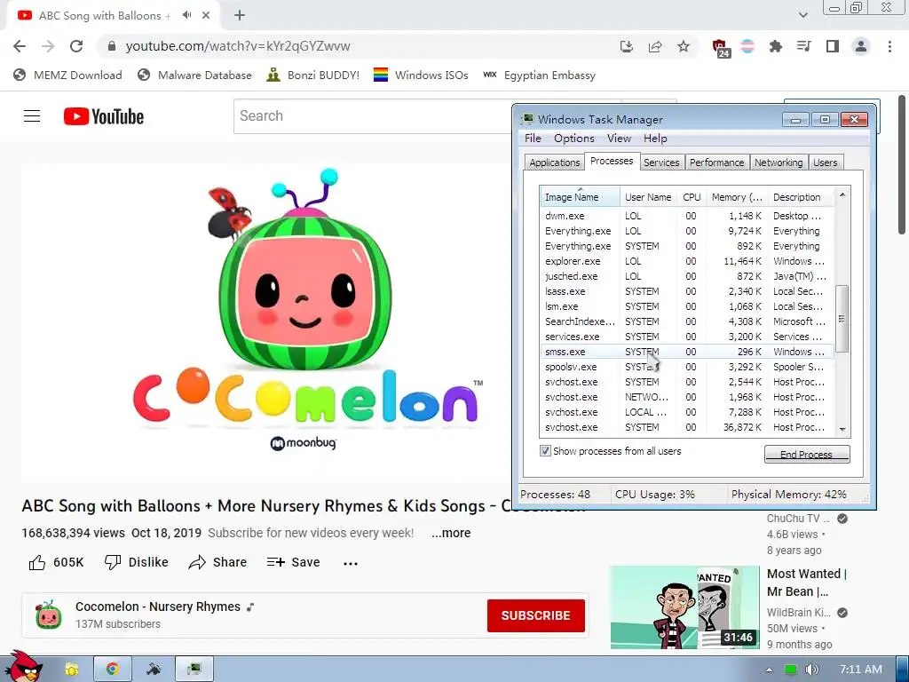Open the Cocomelon - Nursery Rhymes channel link
This screenshot has width=909, height=682.
[158, 607]
